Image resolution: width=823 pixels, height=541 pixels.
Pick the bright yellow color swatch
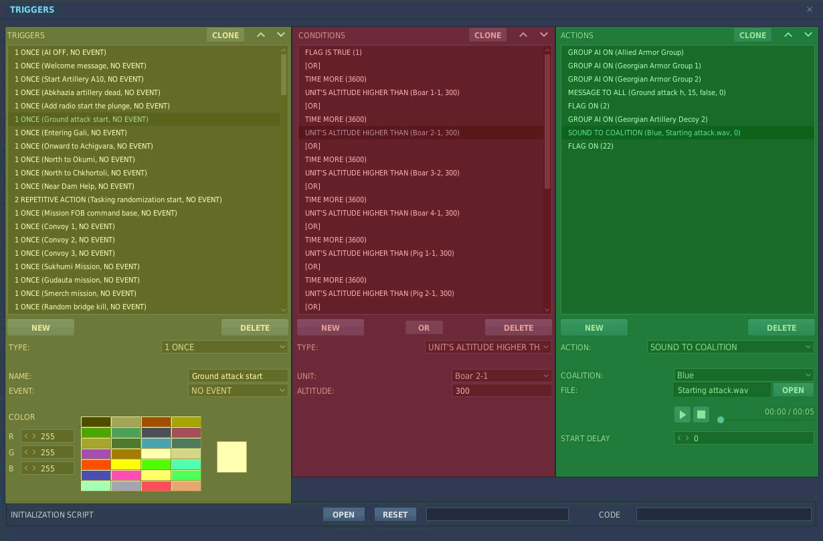tap(126, 465)
